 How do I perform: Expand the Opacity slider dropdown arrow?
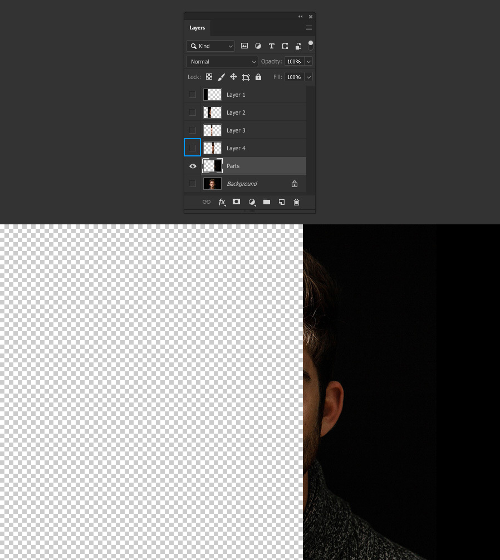pyautogui.click(x=308, y=61)
